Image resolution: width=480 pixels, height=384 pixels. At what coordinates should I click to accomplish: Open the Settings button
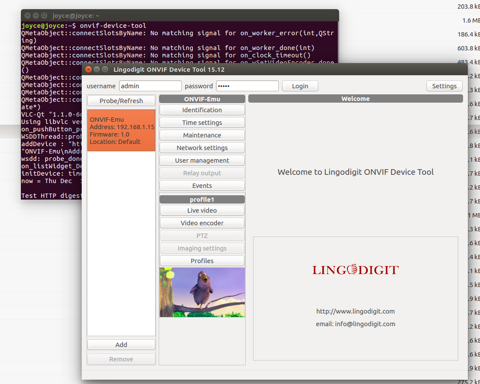tap(444, 86)
